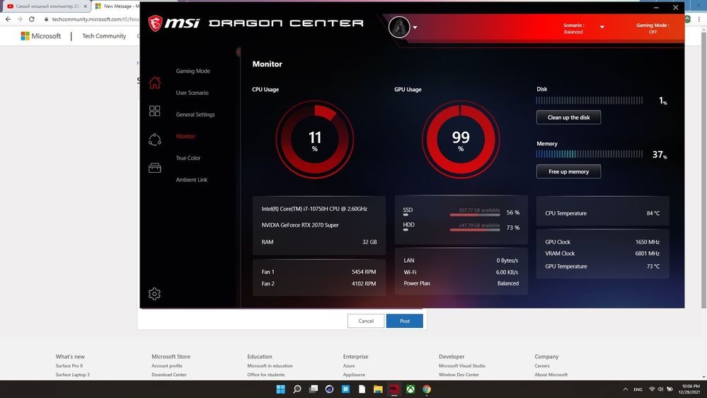707x398 pixels.
Task: Open the four-squares apps icon in sidebar
Action: click(155, 111)
